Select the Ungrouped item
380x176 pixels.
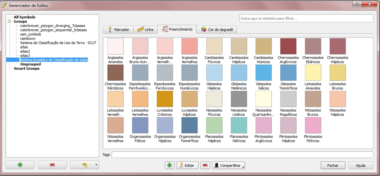click(x=31, y=64)
